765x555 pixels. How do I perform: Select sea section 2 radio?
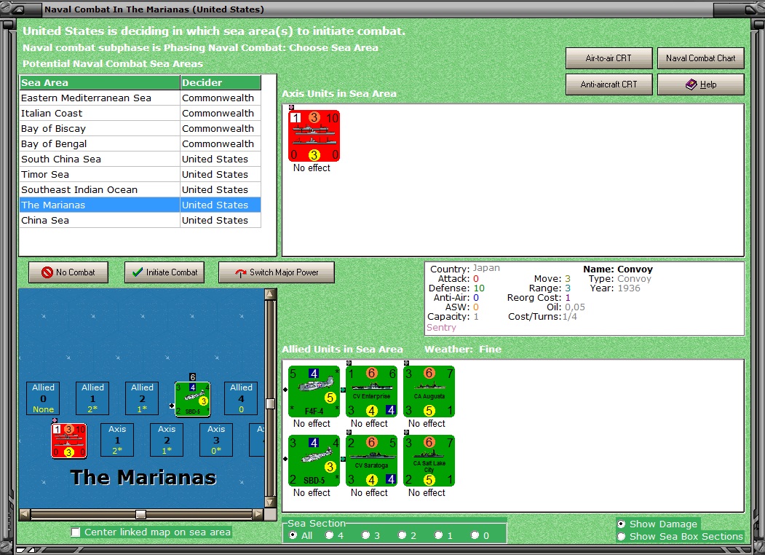pyautogui.click(x=402, y=535)
